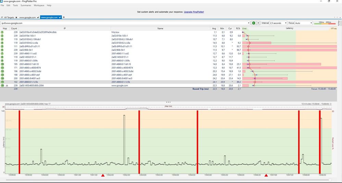Click the hop 5 green circle icon
This screenshot has width=342, height=183.
pyautogui.click(x=2, y=46)
